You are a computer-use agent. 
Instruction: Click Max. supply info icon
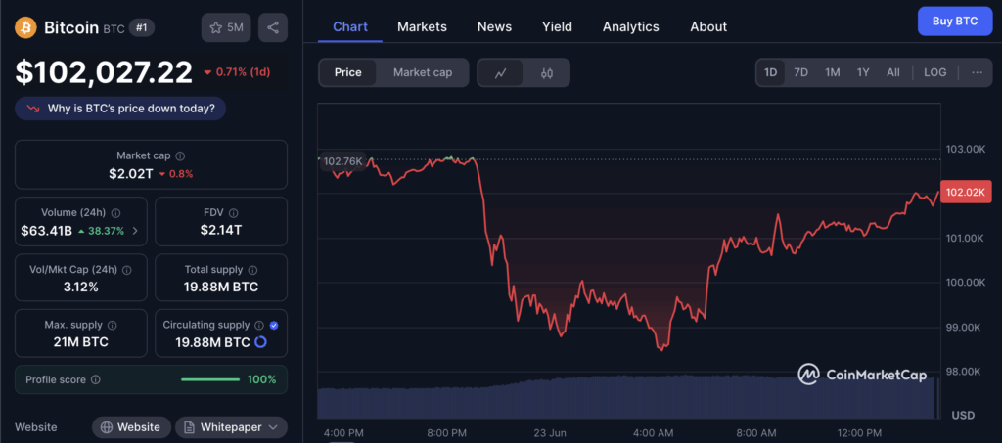tap(113, 325)
